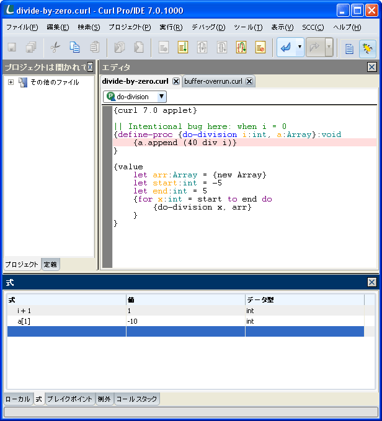Open the 実行(R) menu
Viewport: 382px width, 421px height.
[171, 27]
